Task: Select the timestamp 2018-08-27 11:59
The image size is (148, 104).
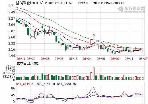Action: click(x=59, y=3)
